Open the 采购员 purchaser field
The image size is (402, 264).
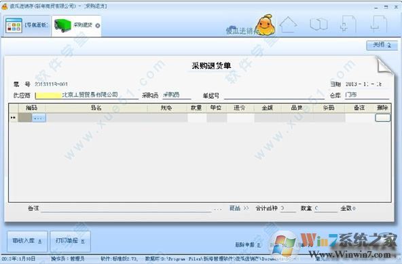click(177, 95)
